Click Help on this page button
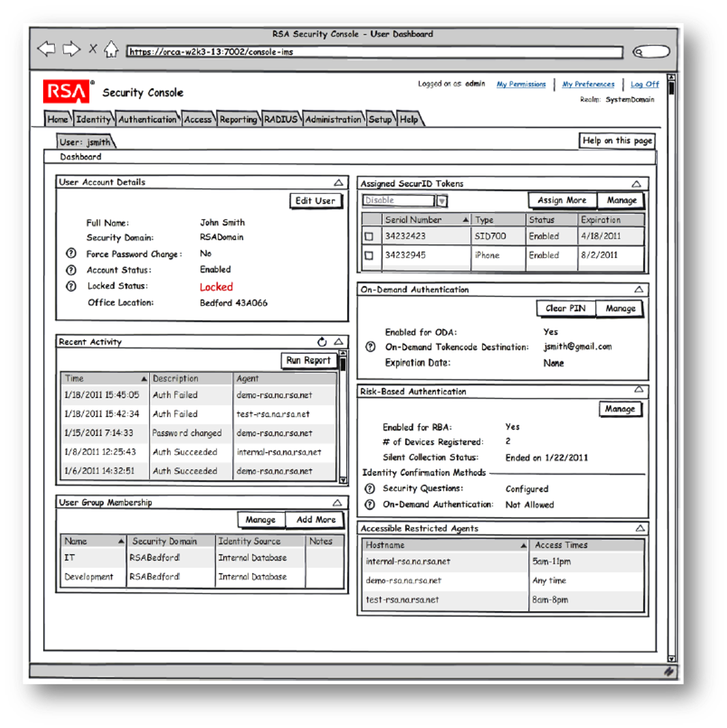Image resolution: width=727 pixels, height=728 pixels. [x=617, y=141]
